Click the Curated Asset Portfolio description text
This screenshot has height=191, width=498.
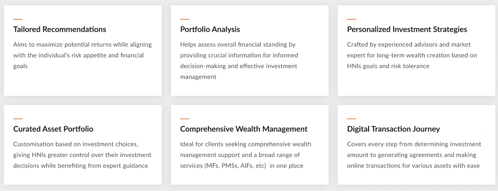pos(82,155)
